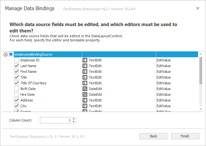Check the Birth Date field checkbox

16,89
